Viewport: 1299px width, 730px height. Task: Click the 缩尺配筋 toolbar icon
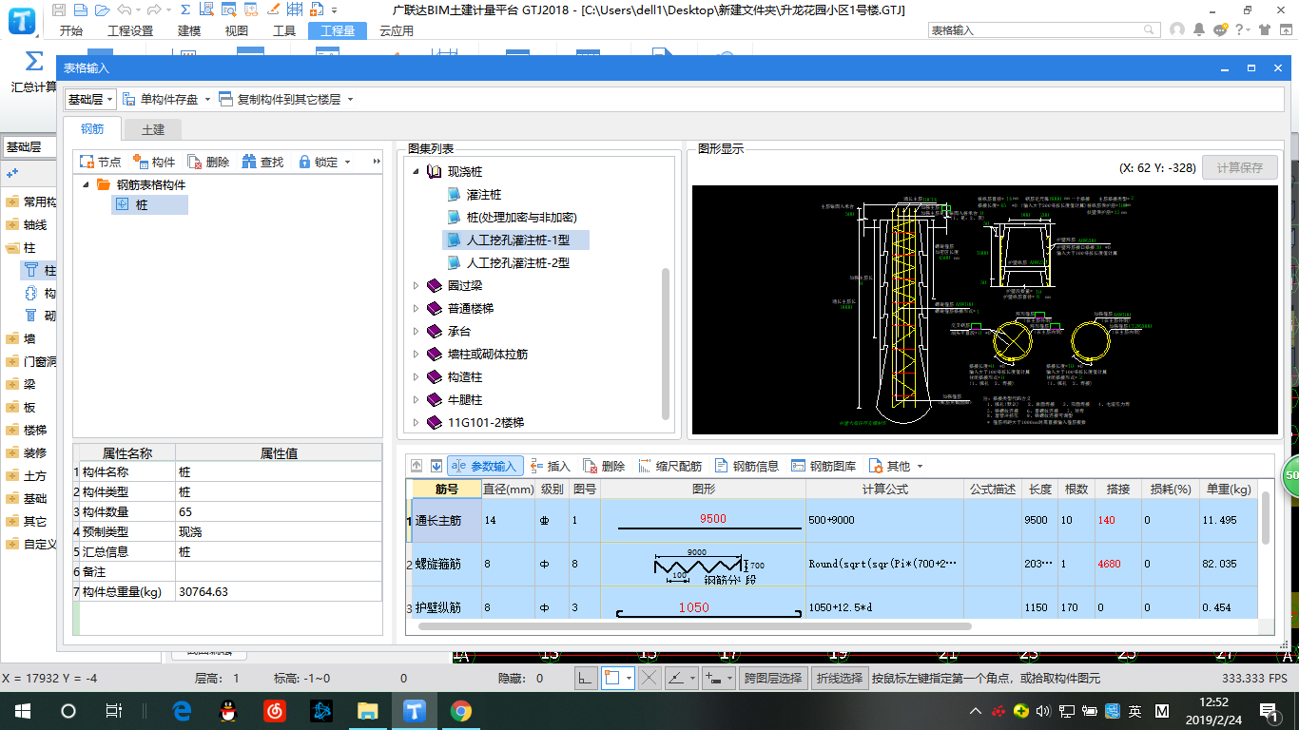(x=644, y=466)
